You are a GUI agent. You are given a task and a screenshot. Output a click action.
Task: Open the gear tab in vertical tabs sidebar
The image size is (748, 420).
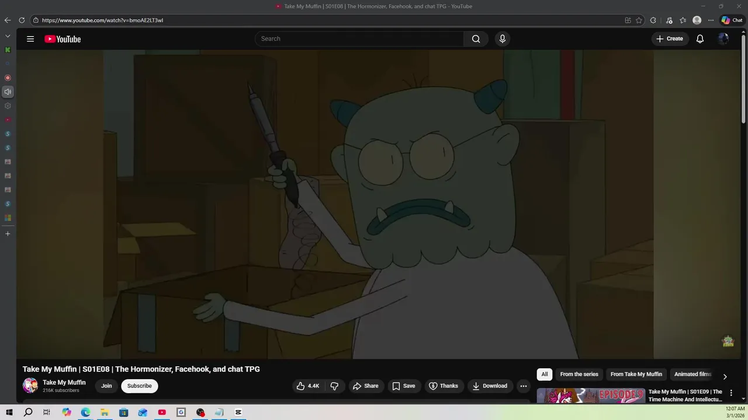[8, 106]
